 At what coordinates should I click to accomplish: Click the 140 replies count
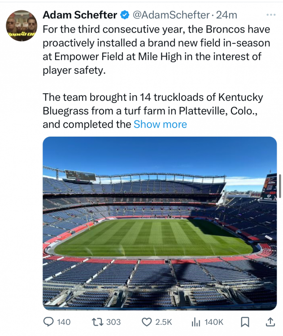click(x=64, y=322)
